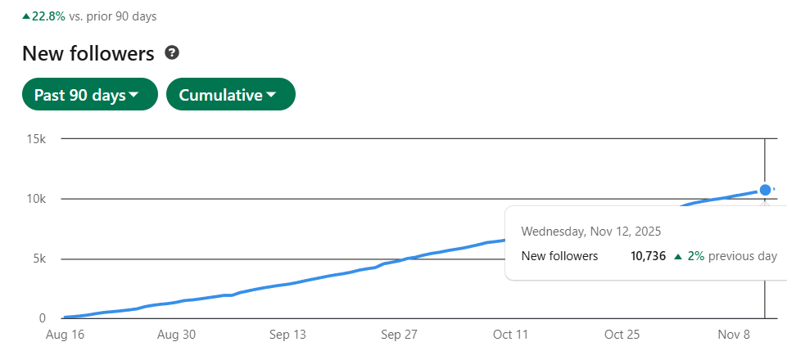
Task: Click the 15k y-axis label
Action: click(36, 139)
